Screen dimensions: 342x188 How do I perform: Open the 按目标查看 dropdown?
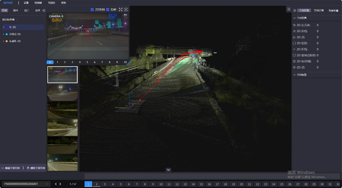10,20
